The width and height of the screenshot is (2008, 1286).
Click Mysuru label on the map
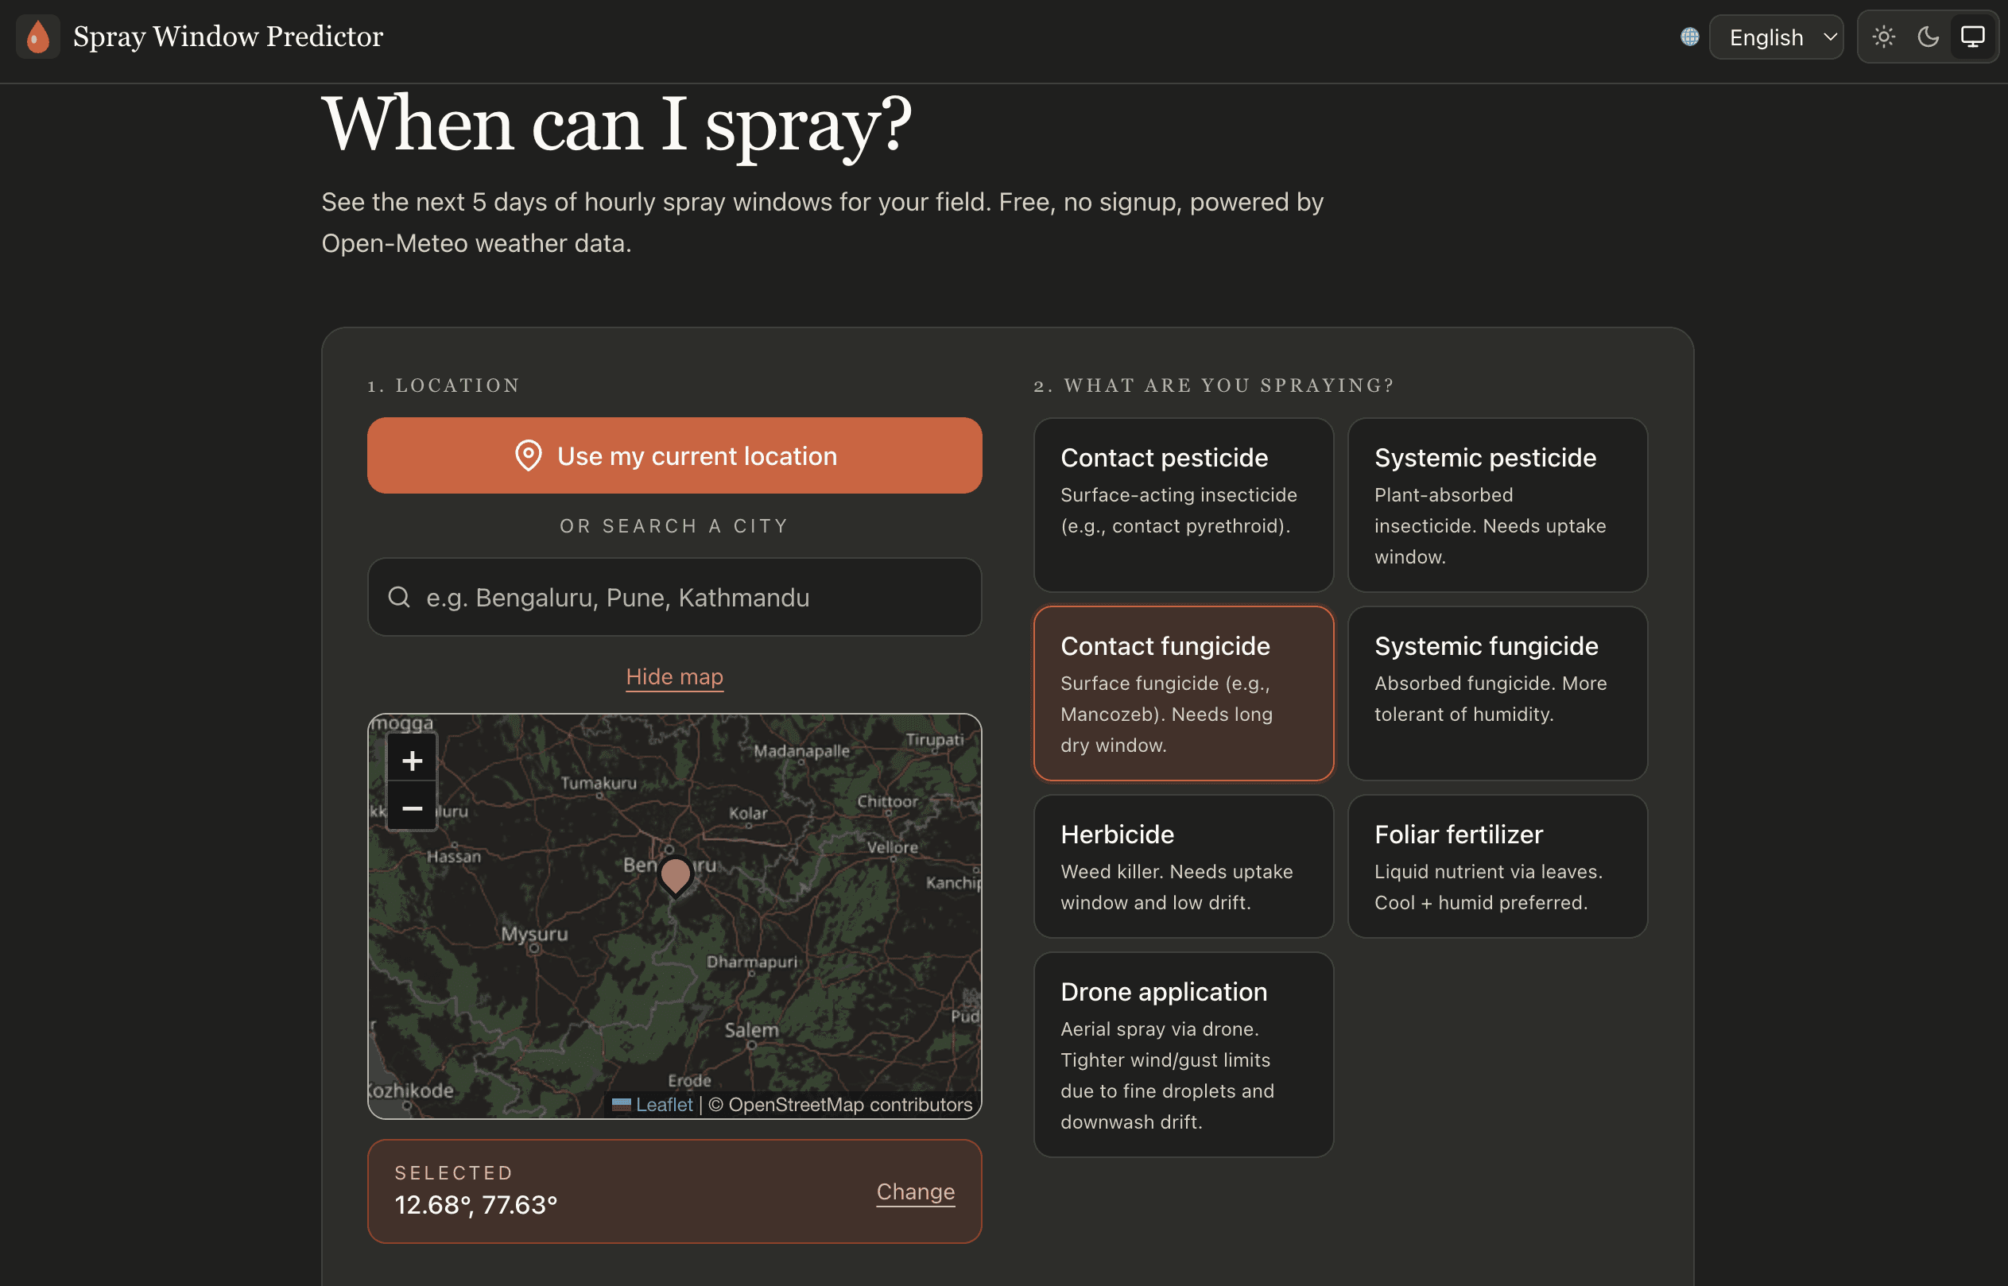point(533,934)
